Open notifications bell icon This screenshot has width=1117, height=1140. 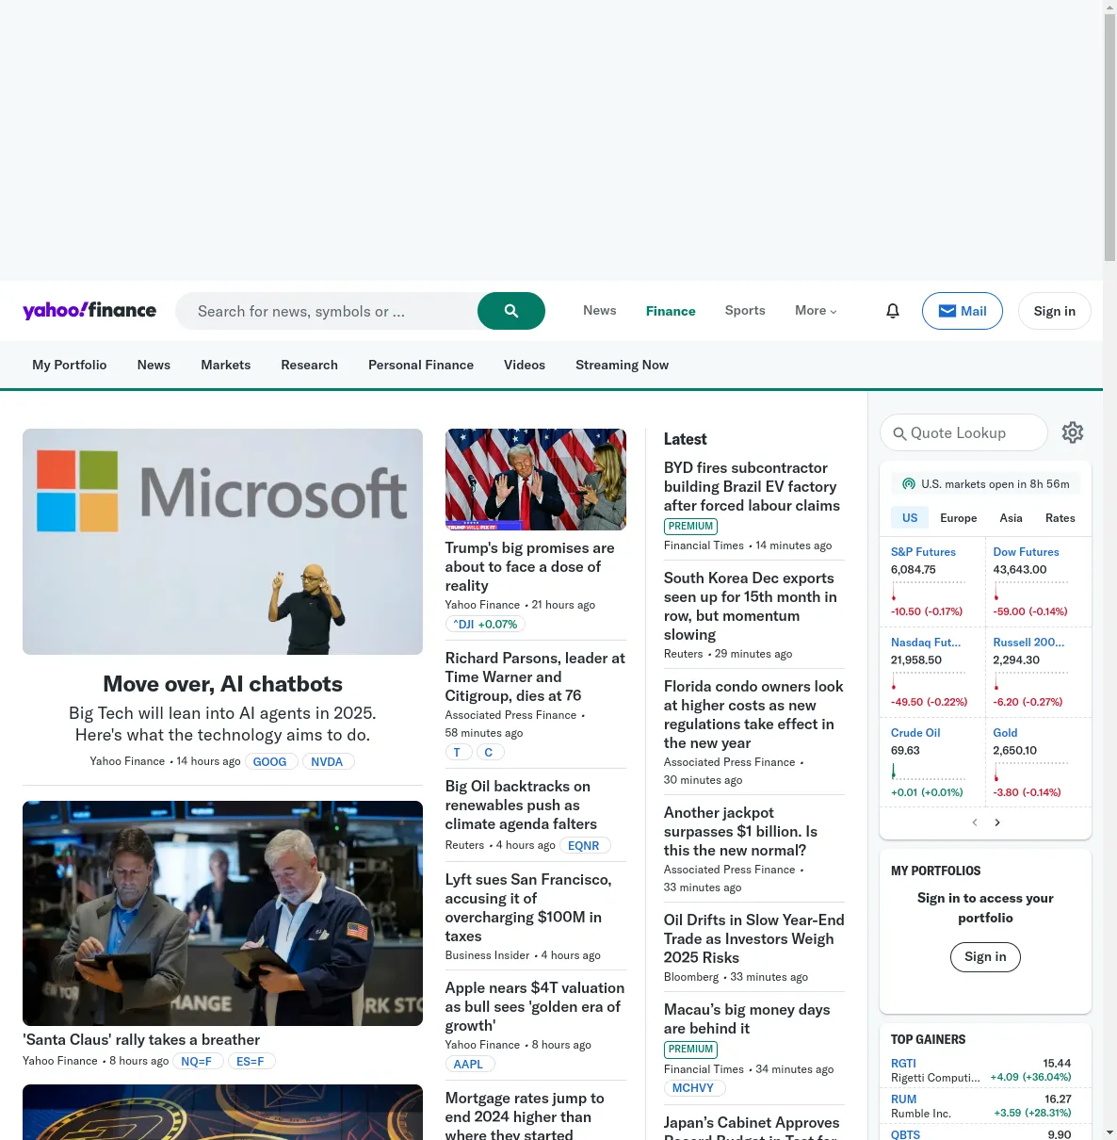coord(893,311)
